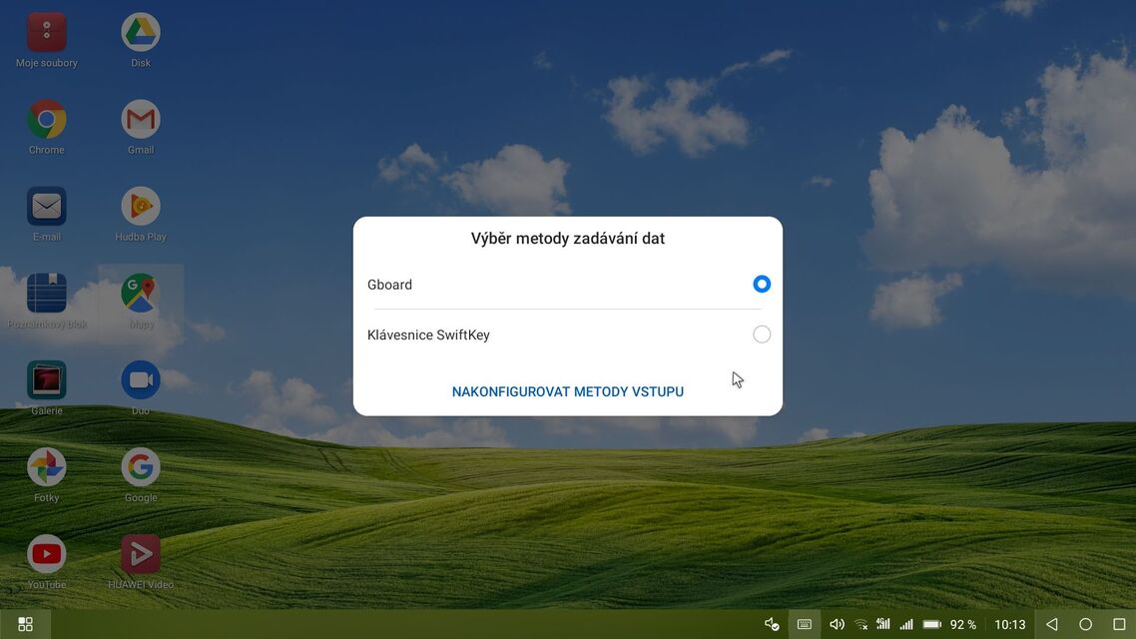Click the keyboard icon in taskbar
This screenshot has height=639, width=1136.
pyautogui.click(x=804, y=624)
